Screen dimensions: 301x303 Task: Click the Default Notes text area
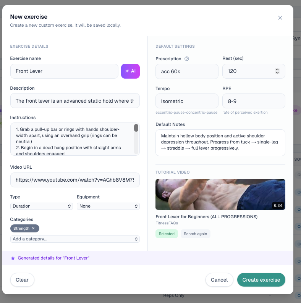[220, 142]
